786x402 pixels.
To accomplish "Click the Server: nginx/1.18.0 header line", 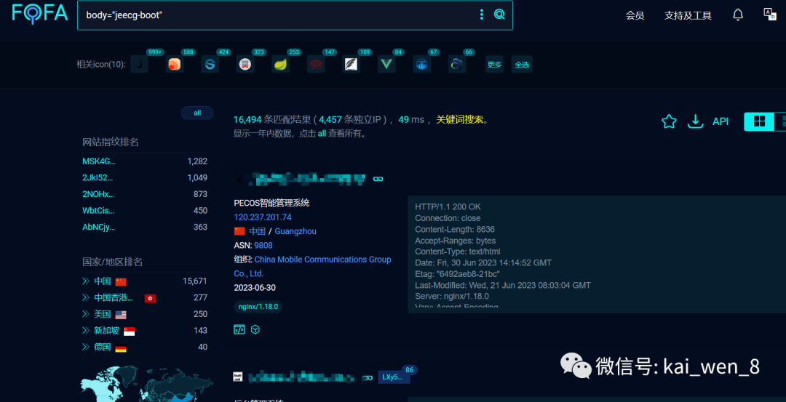I will point(452,297).
